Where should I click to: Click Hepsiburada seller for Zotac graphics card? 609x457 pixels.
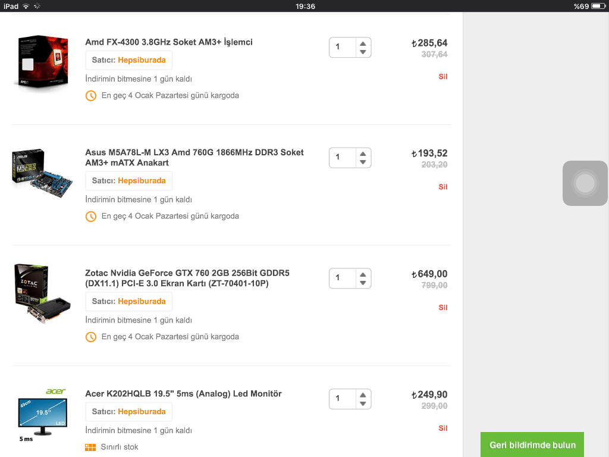click(x=142, y=302)
